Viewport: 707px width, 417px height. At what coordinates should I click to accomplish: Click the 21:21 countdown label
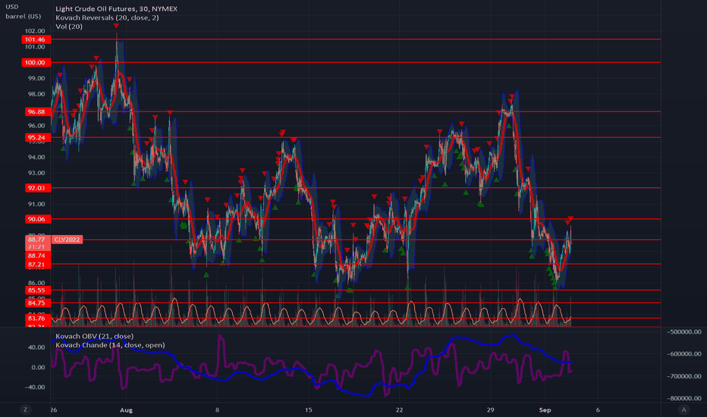(36, 247)
